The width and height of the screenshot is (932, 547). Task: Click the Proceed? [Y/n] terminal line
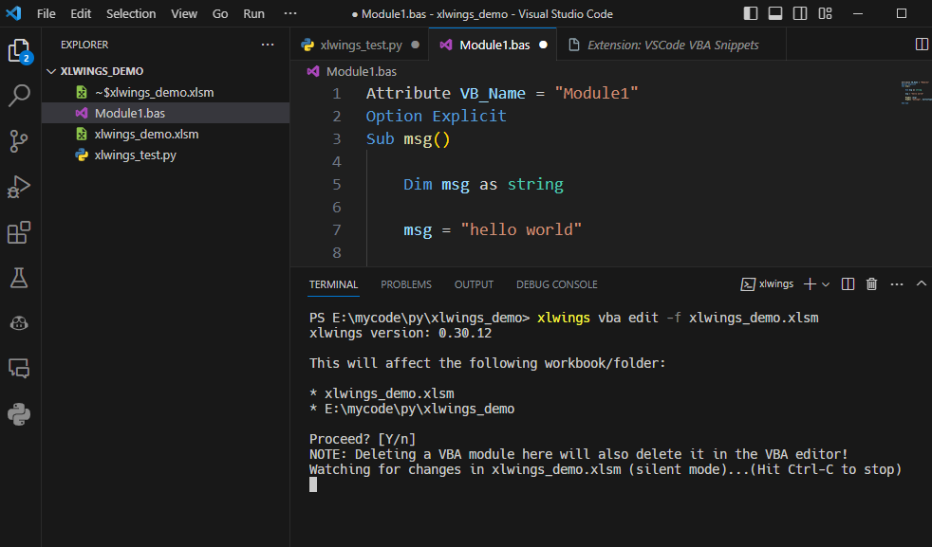[x=362, y=439]
